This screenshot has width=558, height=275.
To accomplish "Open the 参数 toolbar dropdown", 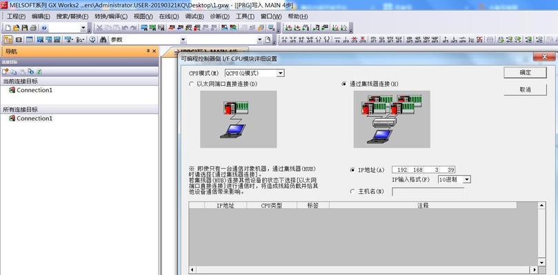I will [183, 39].
